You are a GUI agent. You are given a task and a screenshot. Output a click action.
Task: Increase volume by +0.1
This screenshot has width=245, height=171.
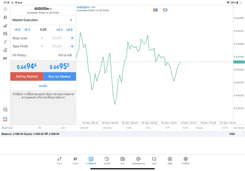59,29
